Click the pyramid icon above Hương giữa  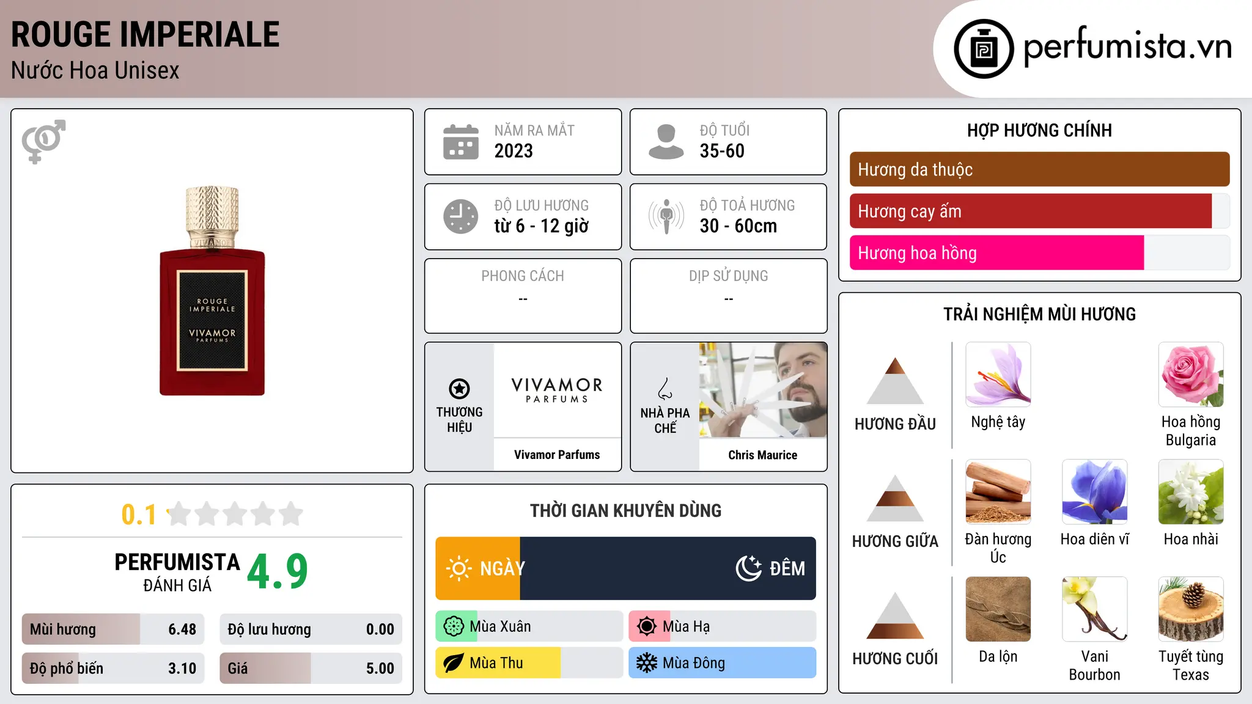coord(895,497)
